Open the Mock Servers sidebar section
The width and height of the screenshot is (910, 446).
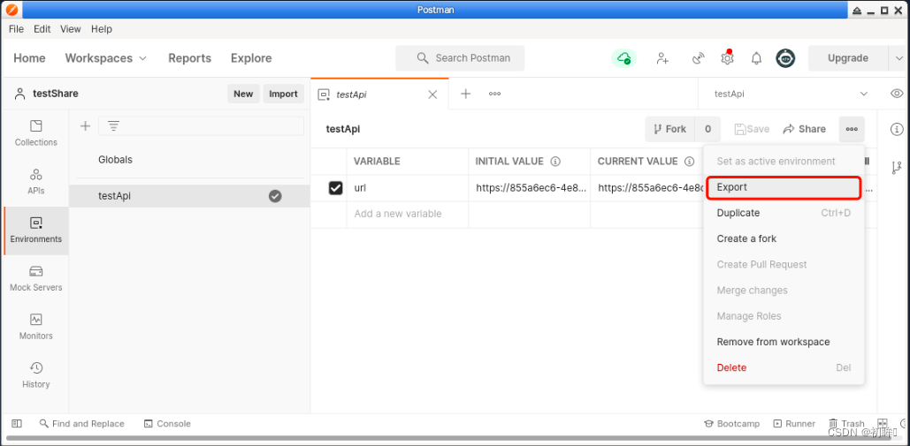(36, 278)
